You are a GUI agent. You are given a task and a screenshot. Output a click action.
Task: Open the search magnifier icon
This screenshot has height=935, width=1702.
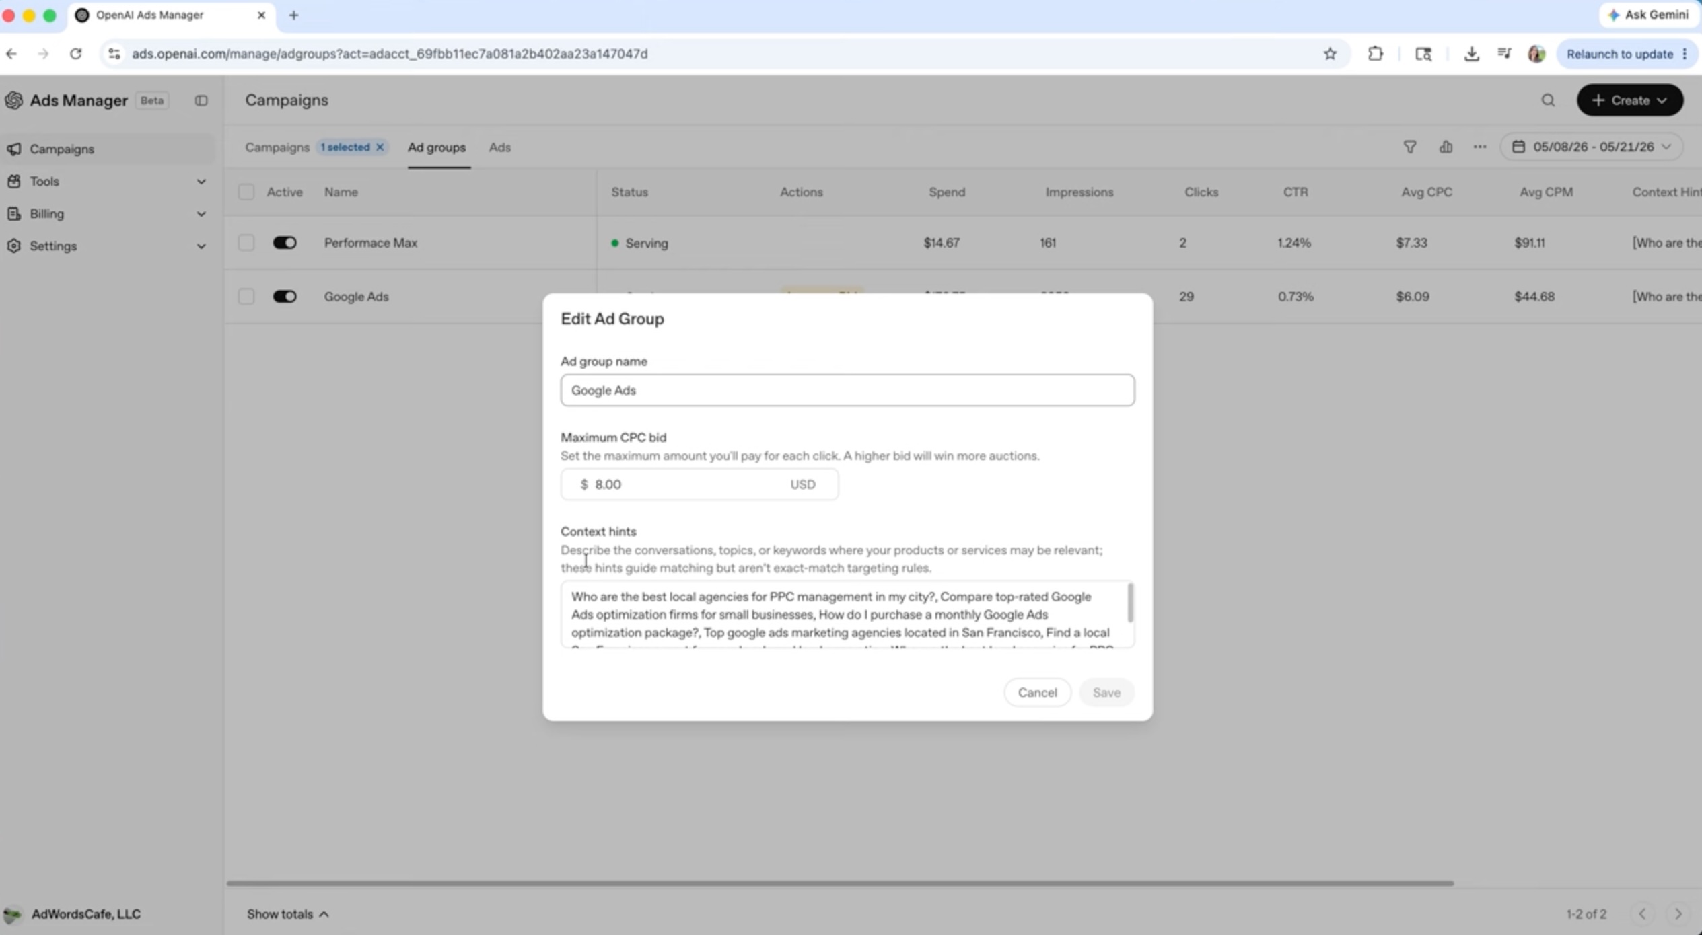coord(1548,100)
